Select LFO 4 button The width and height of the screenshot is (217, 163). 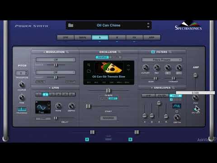(59, 94)
